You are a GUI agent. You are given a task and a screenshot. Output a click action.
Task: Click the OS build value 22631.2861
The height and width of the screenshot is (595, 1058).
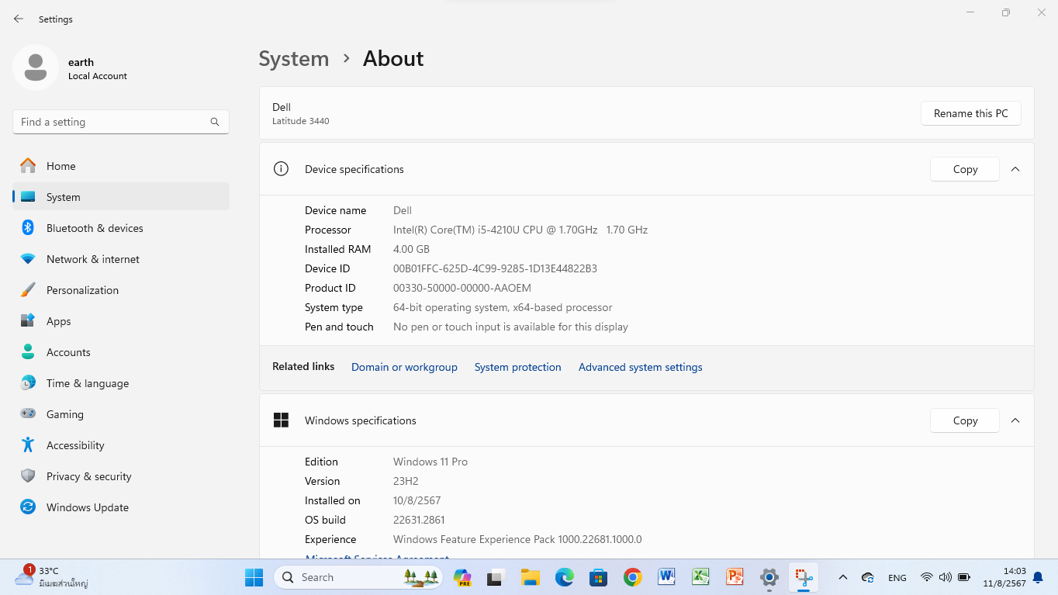tap(419, 520)
